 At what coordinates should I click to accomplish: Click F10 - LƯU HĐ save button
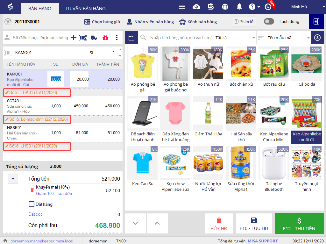point(254,223)
